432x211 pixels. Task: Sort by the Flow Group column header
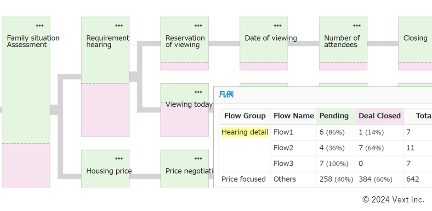tap(244, 116)
